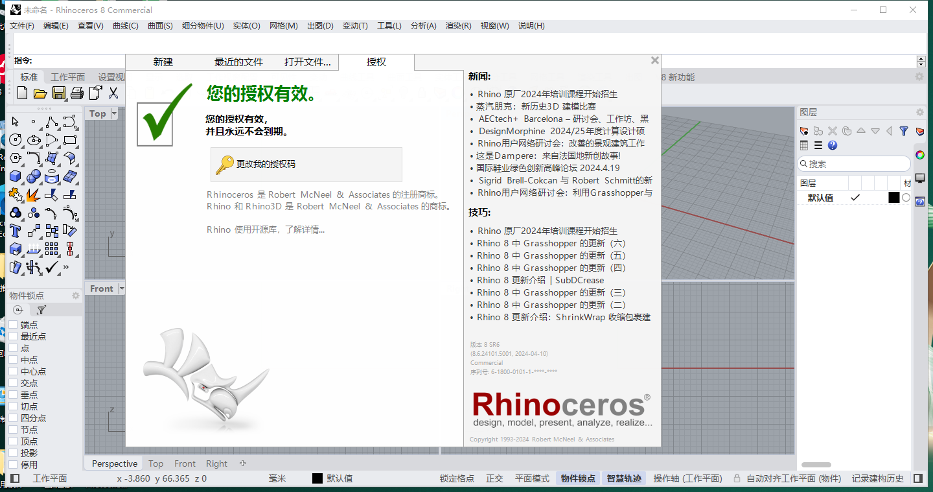Click the blue question mark help icon

click(833, 145)
